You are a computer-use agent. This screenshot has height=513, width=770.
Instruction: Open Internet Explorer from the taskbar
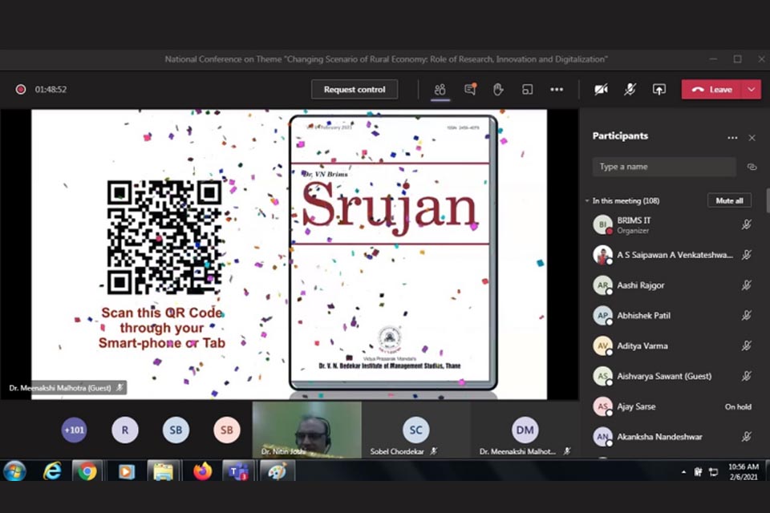pyautogui.click(x=53, y=472)
